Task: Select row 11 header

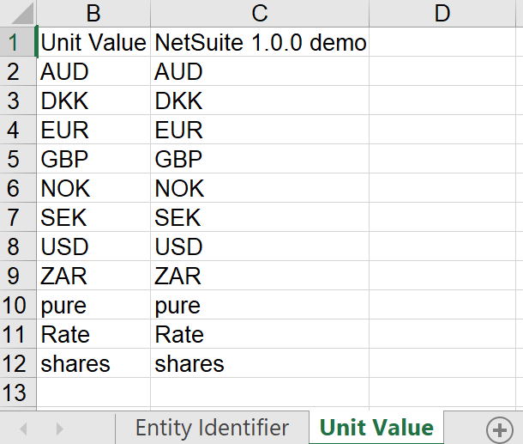Action: click(18, 334)
